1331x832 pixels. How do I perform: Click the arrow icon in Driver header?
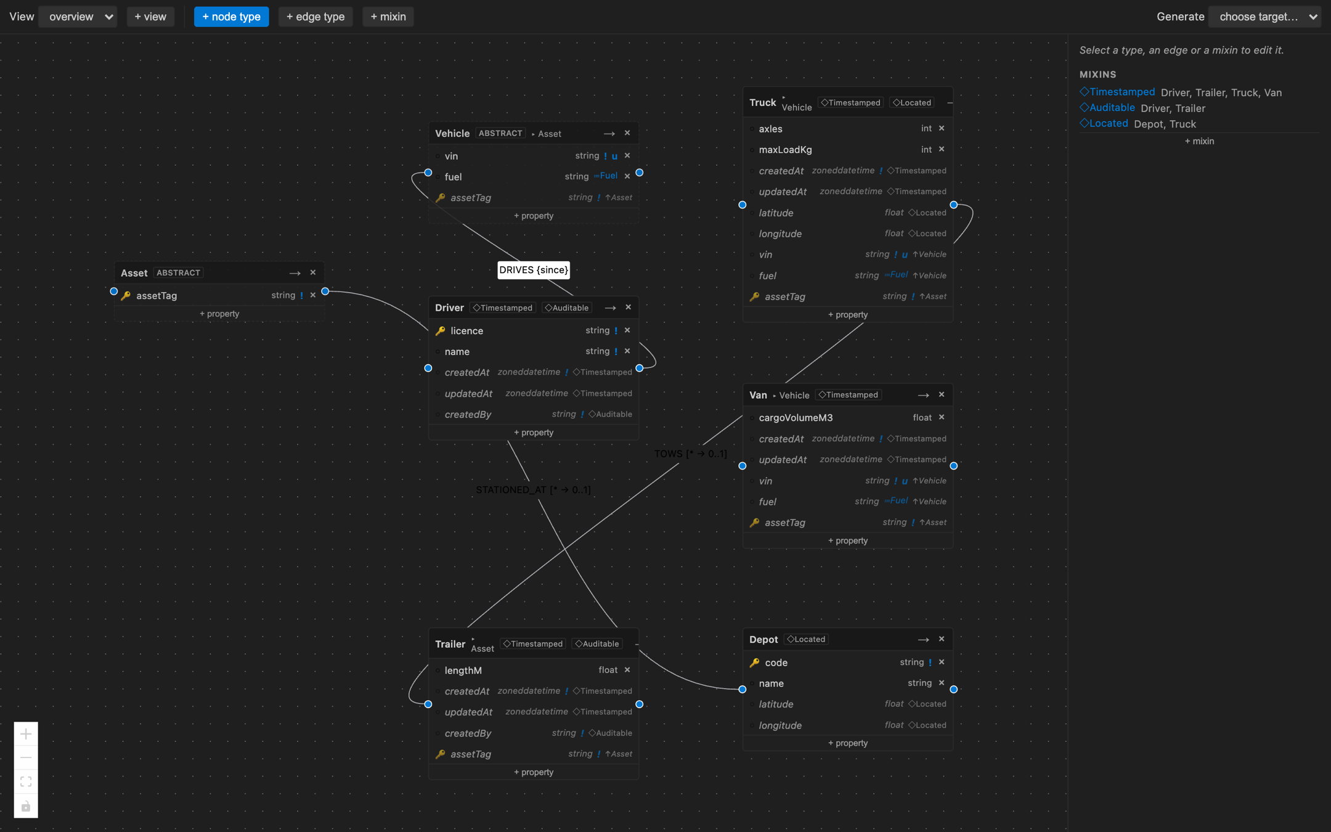pos(610,308)
